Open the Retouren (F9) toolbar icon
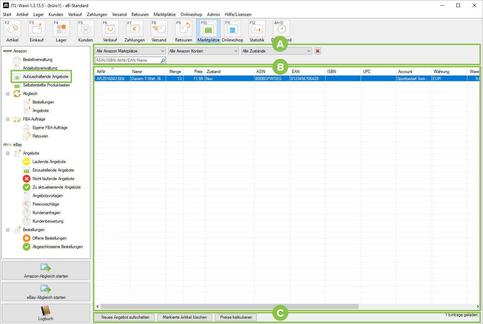The image size is (483, 324). [x=184, y=29]
